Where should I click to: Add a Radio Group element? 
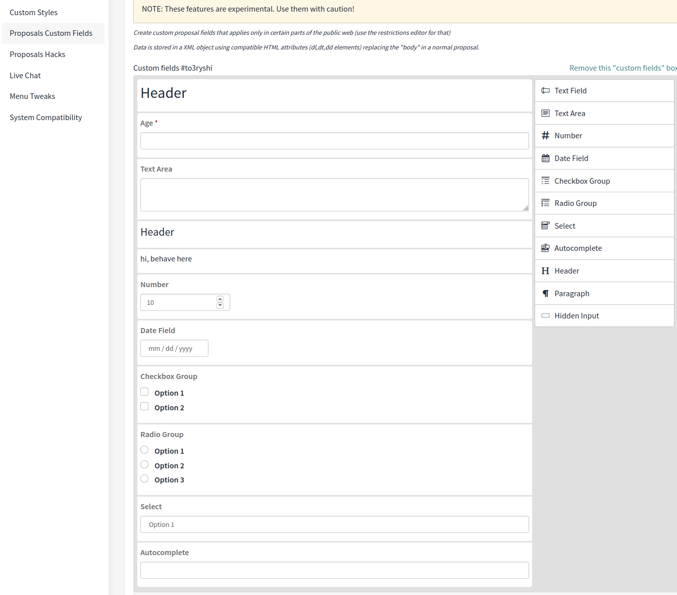click(604, 203)
